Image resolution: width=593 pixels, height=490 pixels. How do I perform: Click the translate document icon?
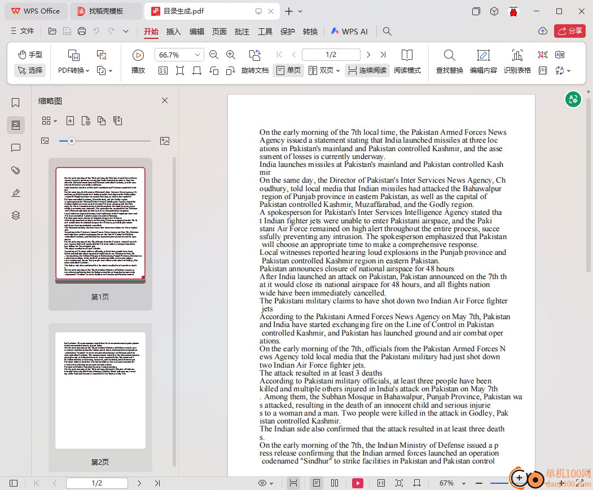[560, 55]
